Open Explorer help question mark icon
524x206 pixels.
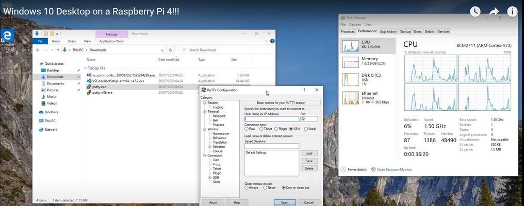[272, 41]
